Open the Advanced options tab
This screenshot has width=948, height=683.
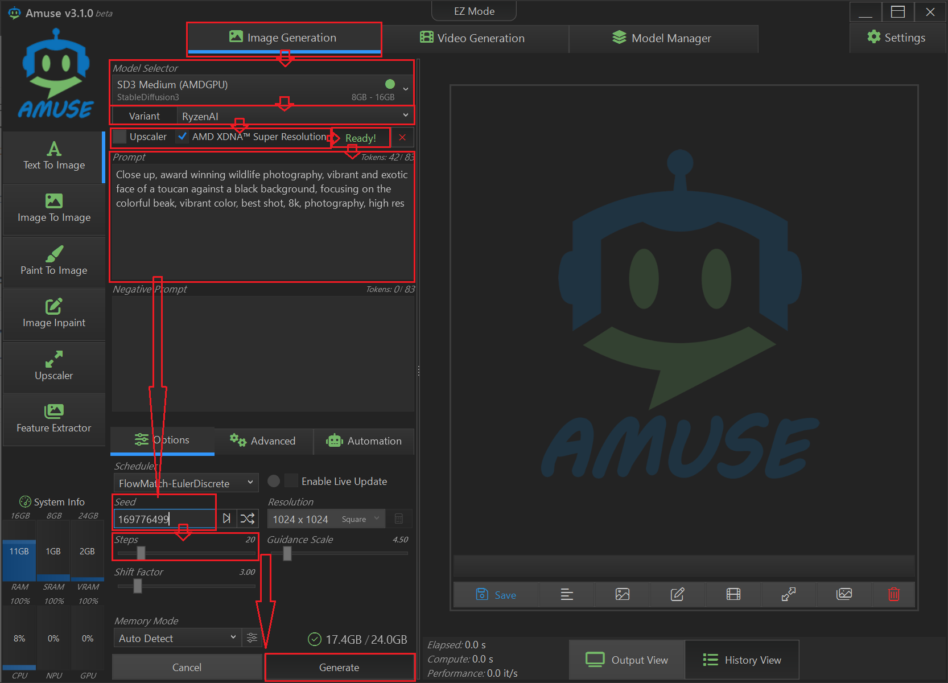click(263, 441)
